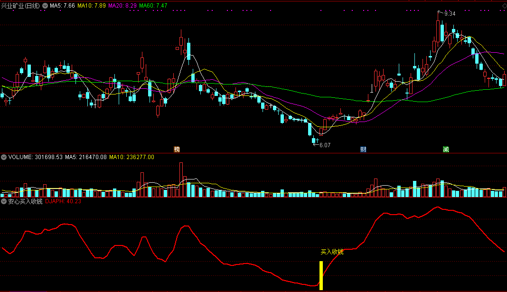This screenshot has width=507, height=292.
Task: Expand the 安心买入收钱 indicator options
Action: click(4, 201)
